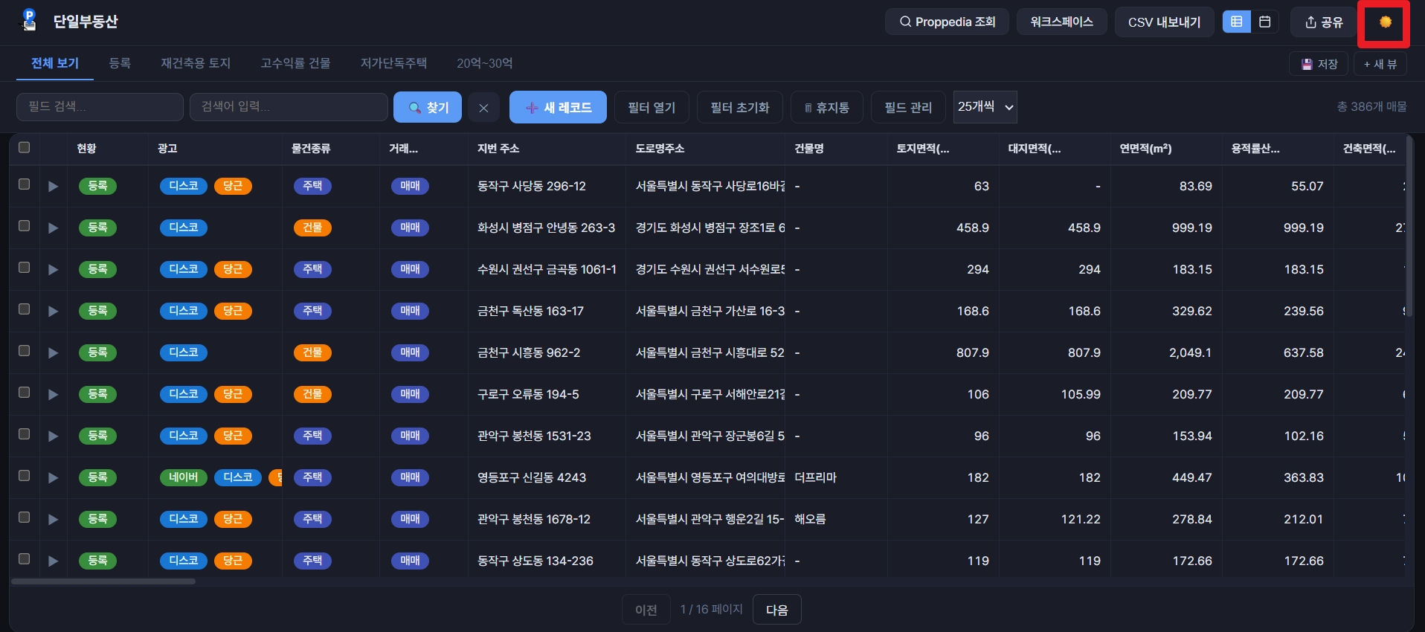The width and height of the screenshot is (1425, 632).
Task: Focus the 검색어 입력 input
Action: pos(289,107)
